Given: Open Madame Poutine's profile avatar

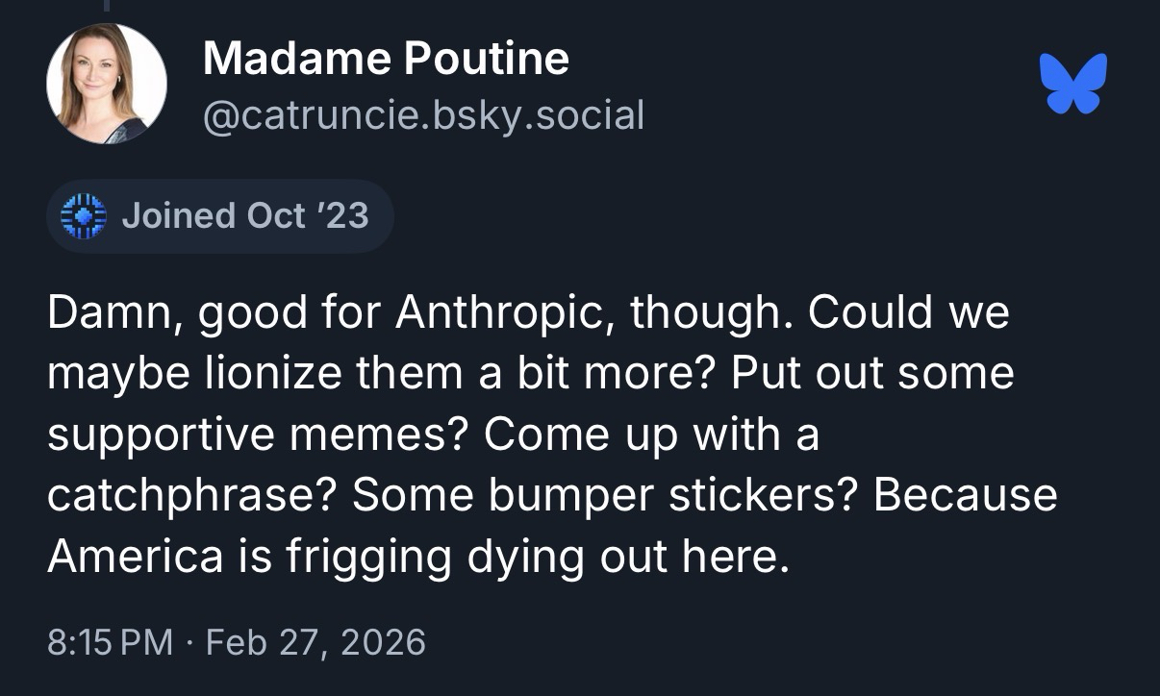Looking at the screenshot, I should (107, 84).
